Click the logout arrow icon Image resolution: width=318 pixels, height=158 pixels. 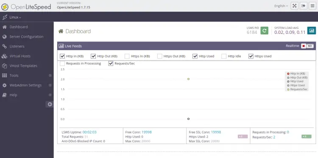(304, 6)
